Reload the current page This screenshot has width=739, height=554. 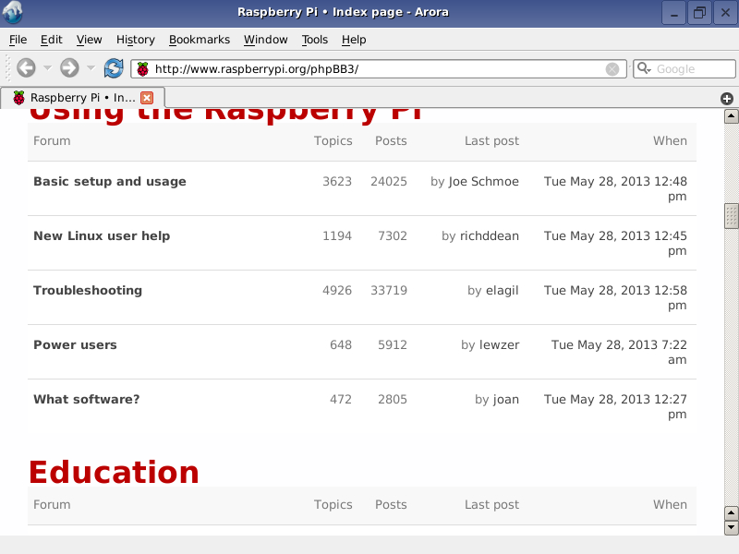coord(113,68)
